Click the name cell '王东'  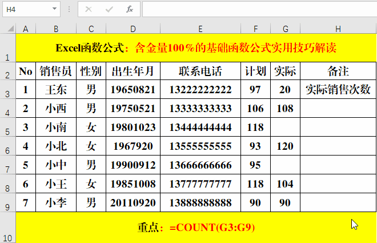click(56, 89)
